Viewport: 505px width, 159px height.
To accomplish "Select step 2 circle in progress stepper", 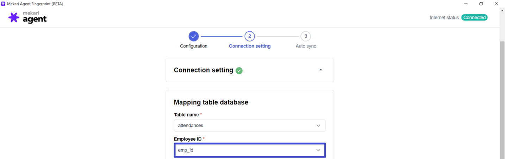I will [249, 36].
